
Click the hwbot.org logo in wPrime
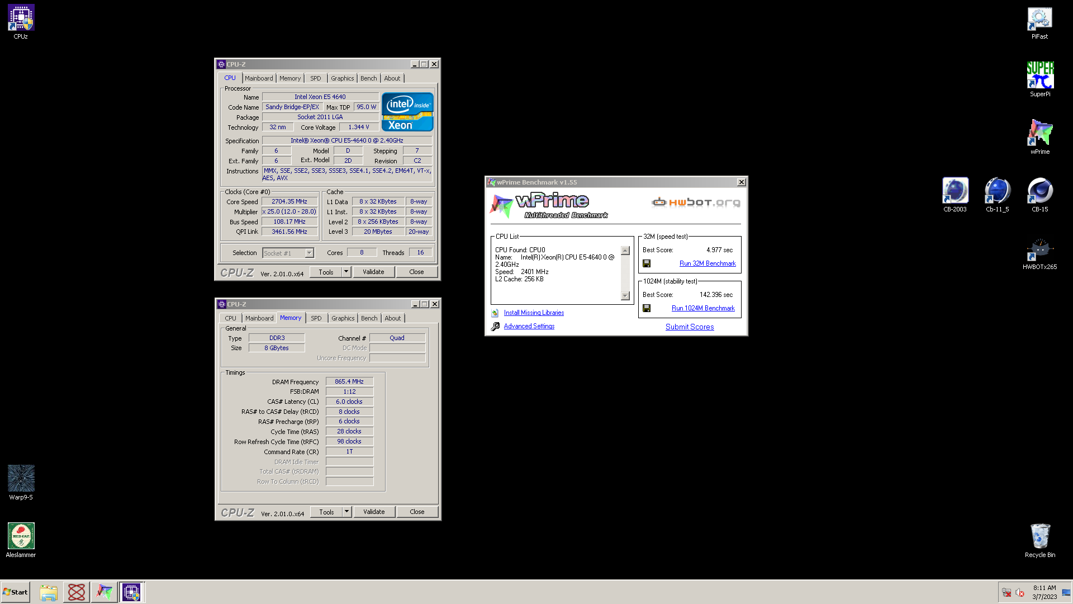696,202
